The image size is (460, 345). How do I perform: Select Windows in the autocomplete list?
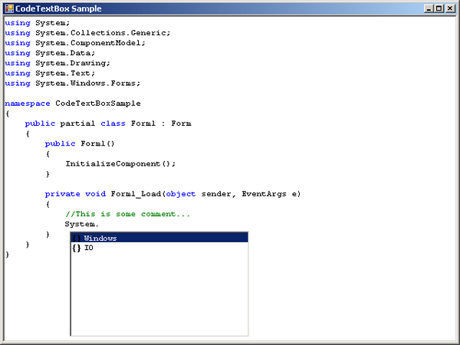[159, 238]
